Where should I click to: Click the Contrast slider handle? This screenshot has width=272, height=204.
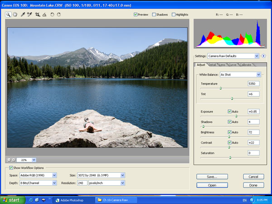point(229,147)
